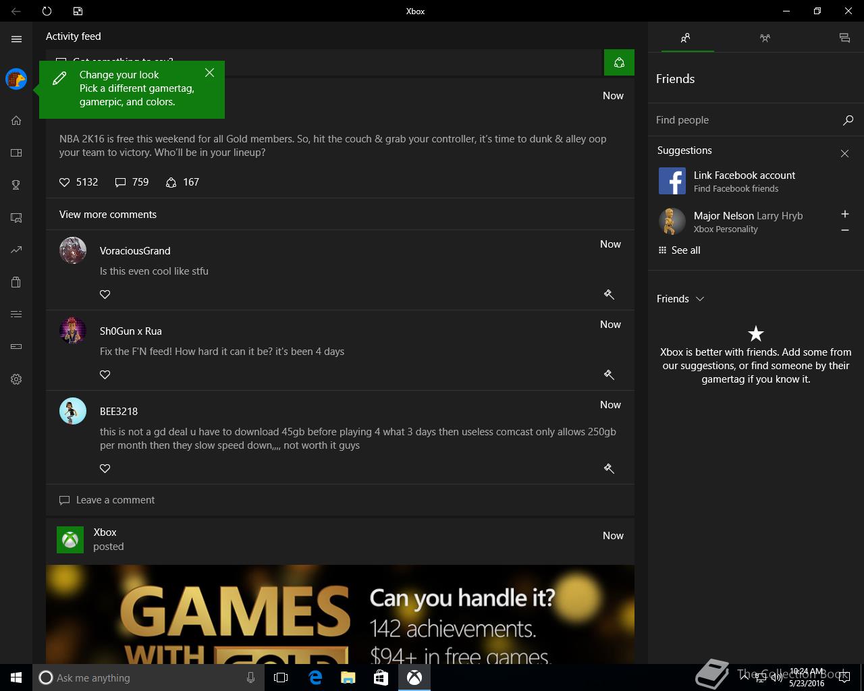Click Change your look tip

132,88
